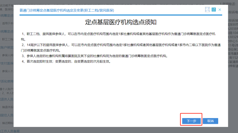
Task: Click the 投诉电话 text on right side
Action: [x=232, y=12]
